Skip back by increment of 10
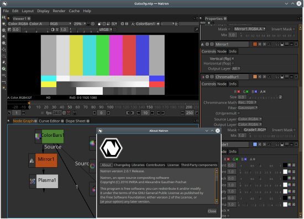 pyautogui.click(x=138, y=113)
